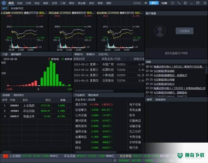208x163 pixels.
Task: Select the 日辰股份 732755 IPO row
Action: 109,81
